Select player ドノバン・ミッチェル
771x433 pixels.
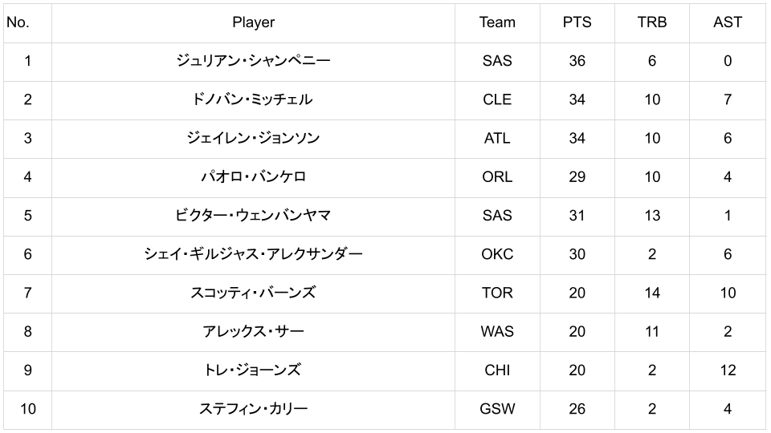253,99
